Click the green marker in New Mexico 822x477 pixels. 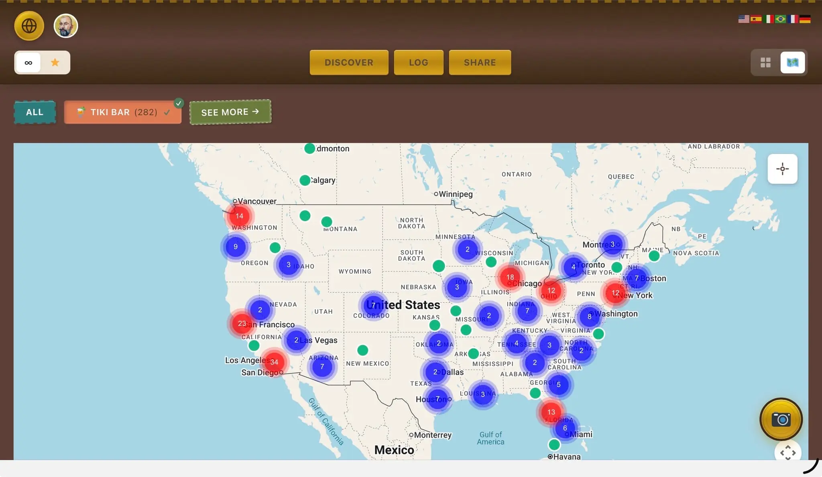(362, 350)
